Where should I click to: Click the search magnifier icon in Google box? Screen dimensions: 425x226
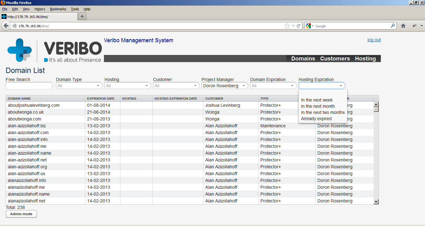393,26
